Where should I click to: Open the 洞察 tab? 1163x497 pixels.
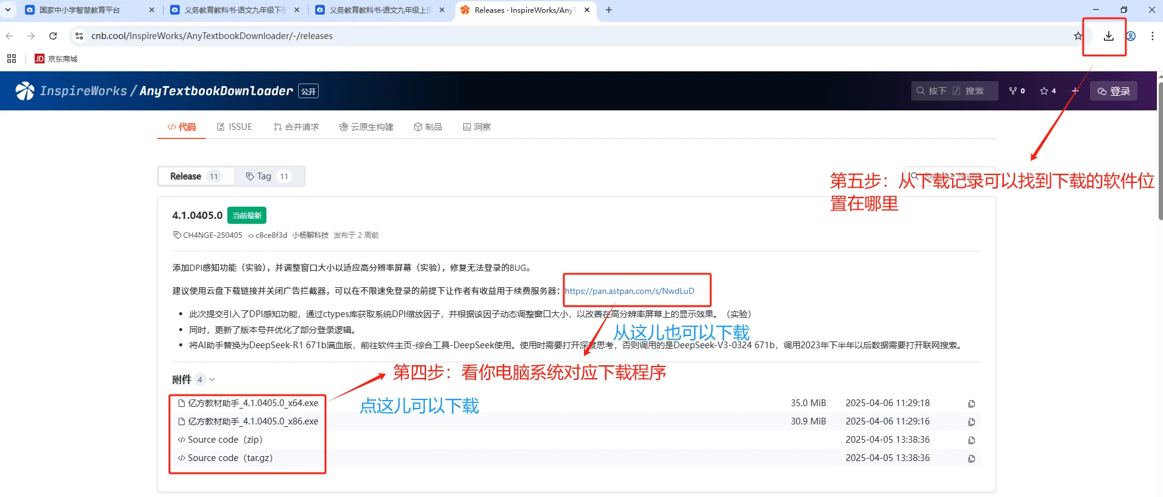click(x=477, y=127)
